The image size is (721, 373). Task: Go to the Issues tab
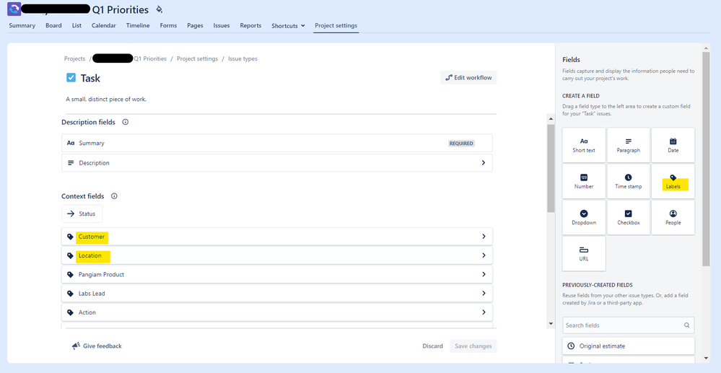point(221,26)
